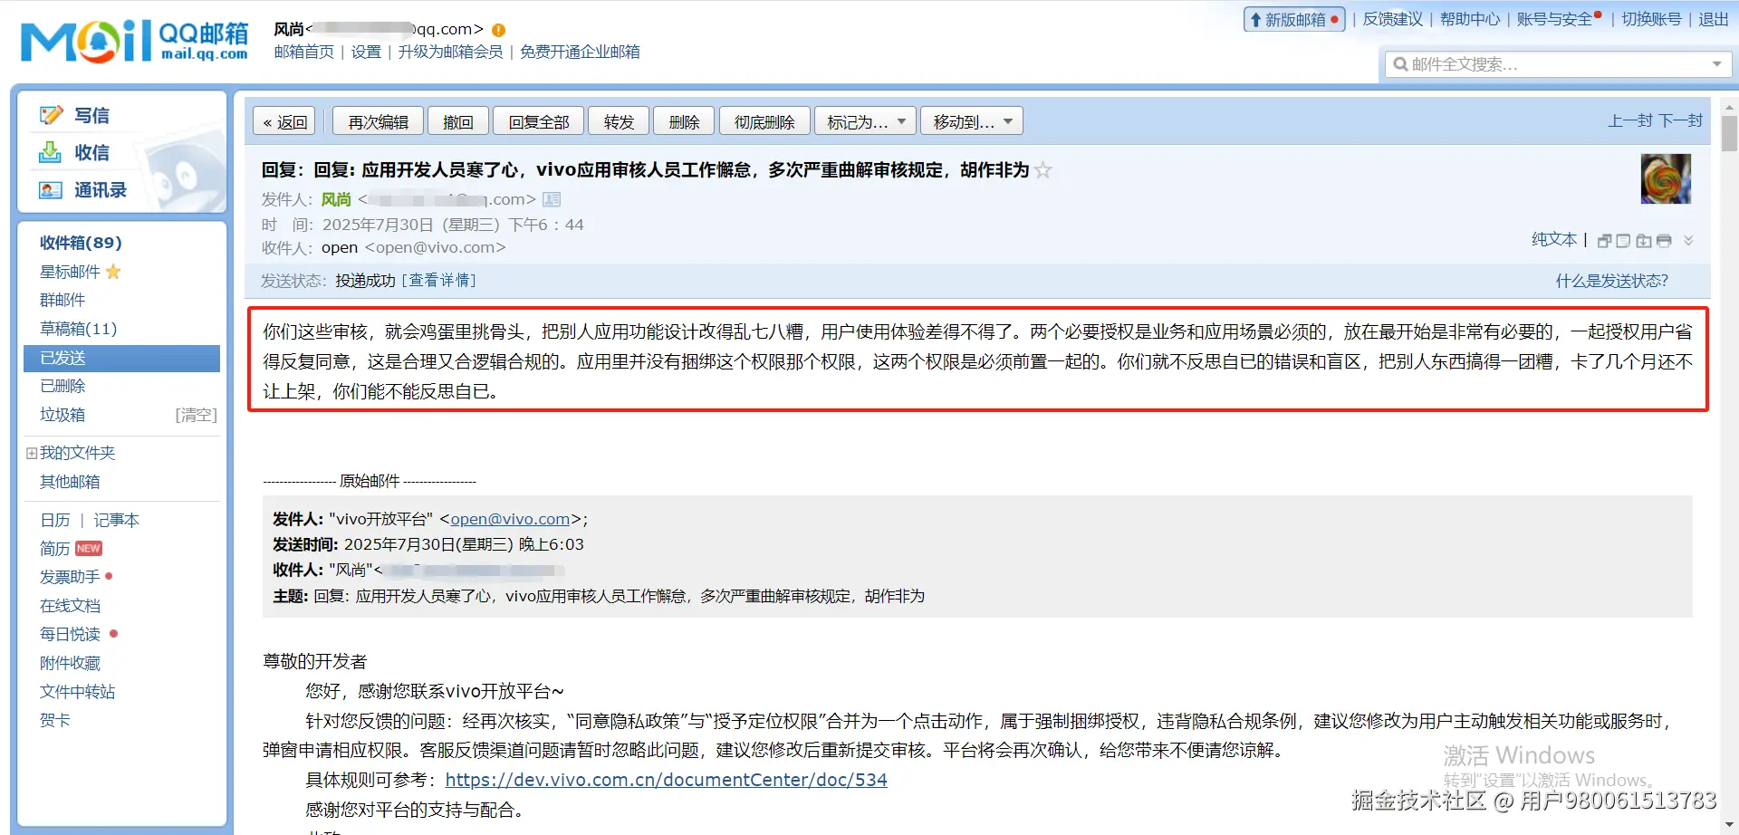Click 帮助中心 link

point(1470,19)
